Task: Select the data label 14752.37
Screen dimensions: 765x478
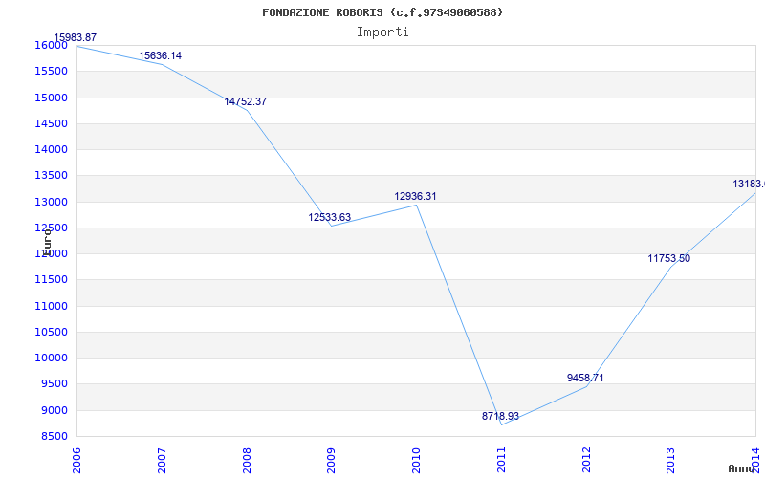Action: (246, 101)
